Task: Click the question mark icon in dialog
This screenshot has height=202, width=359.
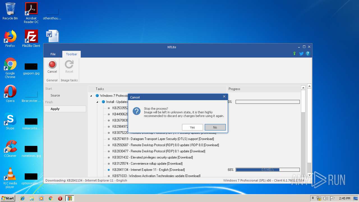Action: coord(137,111)
